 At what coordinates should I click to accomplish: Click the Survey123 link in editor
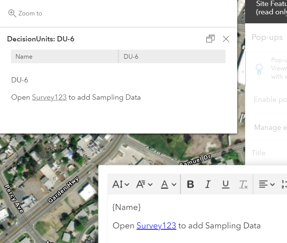(x=156, y=226)
